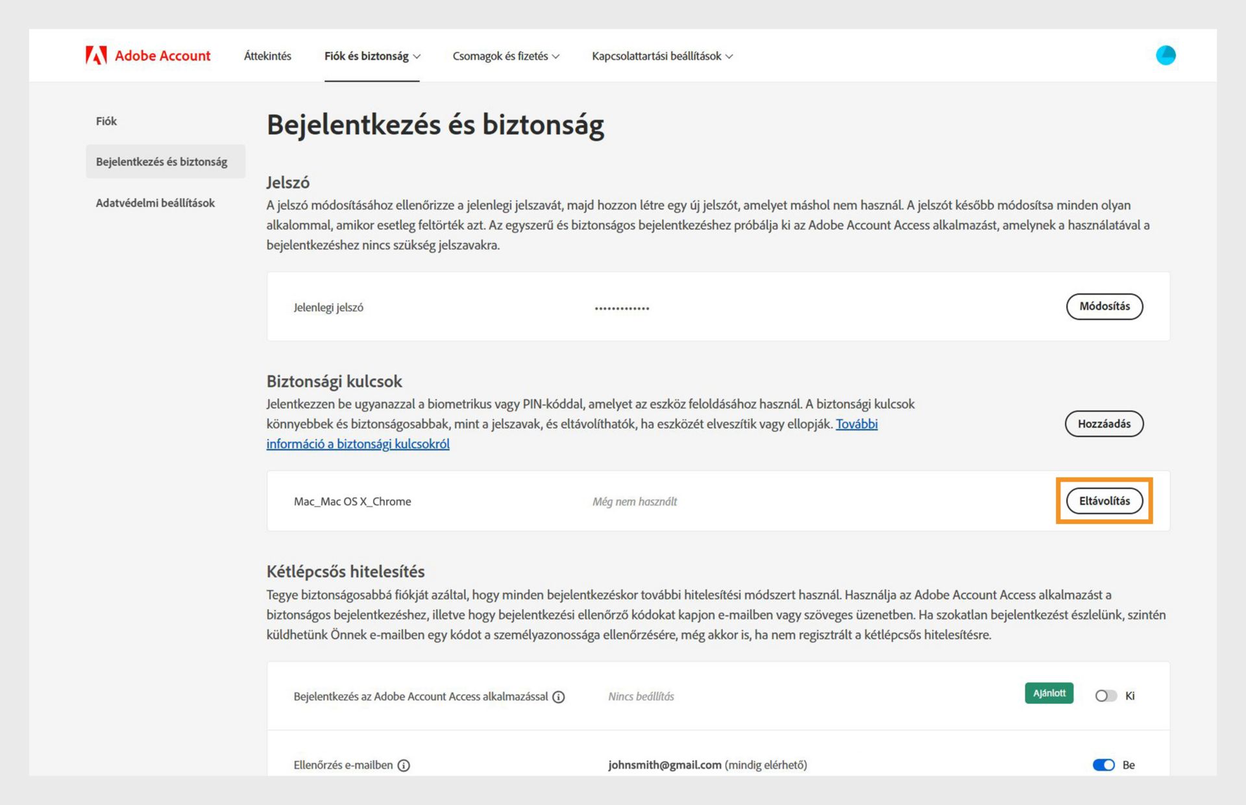
Task: Open the blue profile avatar
Action: pyautogui.click(x=1166, y=55)
